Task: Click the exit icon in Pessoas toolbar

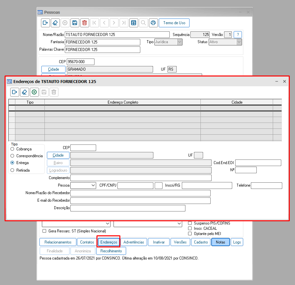Action: pos(45,23)
